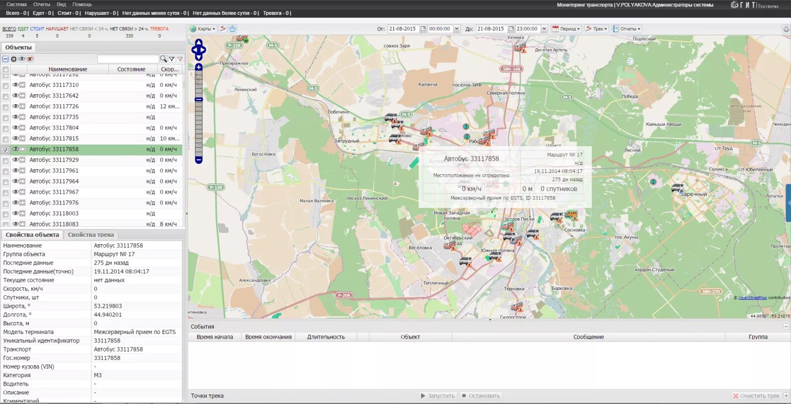The image size is (791, 404).
Task: Sort events by Длительность column header
Action: (x=326, y=337)
